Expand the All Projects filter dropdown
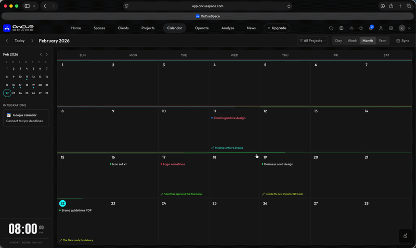The height and width of the screenshot is (248, 416). pos(313,41)
